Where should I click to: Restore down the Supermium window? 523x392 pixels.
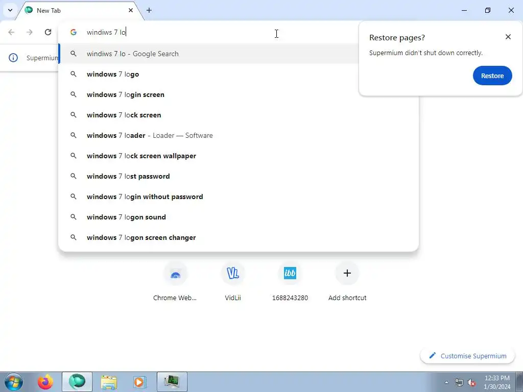tap(488, 10)
